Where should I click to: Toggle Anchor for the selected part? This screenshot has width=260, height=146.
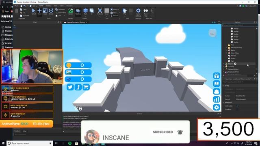[x=115, y=16]
